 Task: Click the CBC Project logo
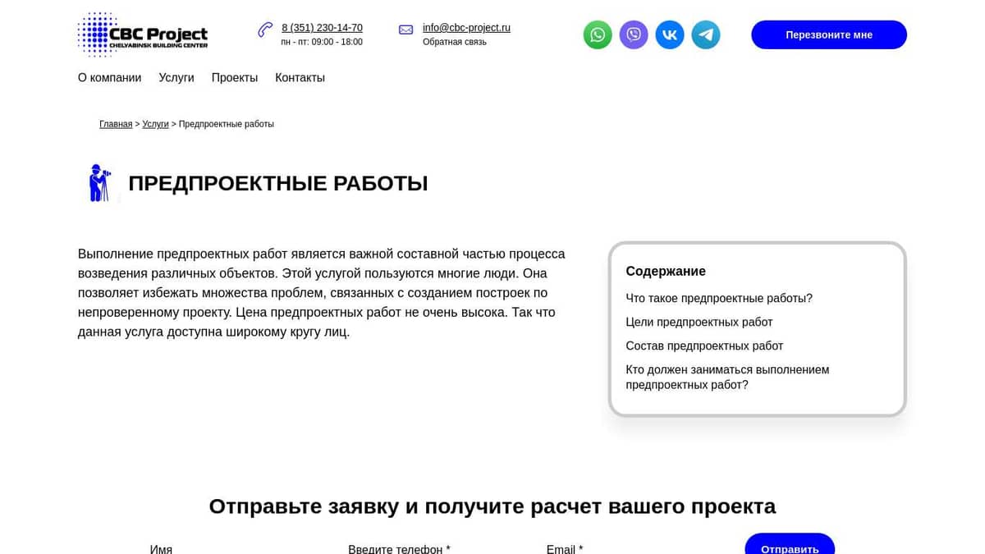(x=142, y=34)
